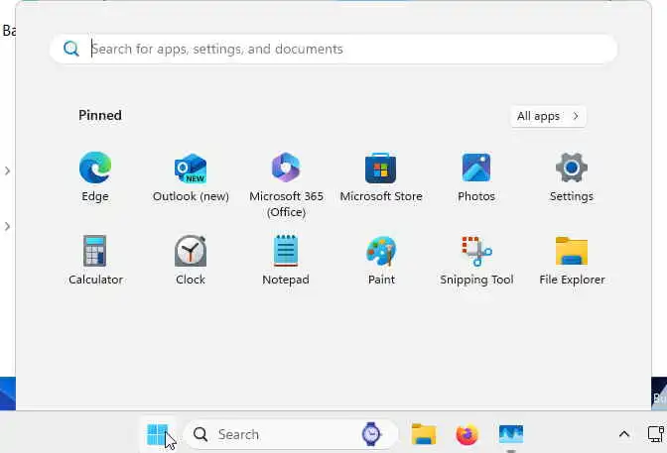Launch Notepad from pinned apps
The image size is (667, 453).
(286, 260)
